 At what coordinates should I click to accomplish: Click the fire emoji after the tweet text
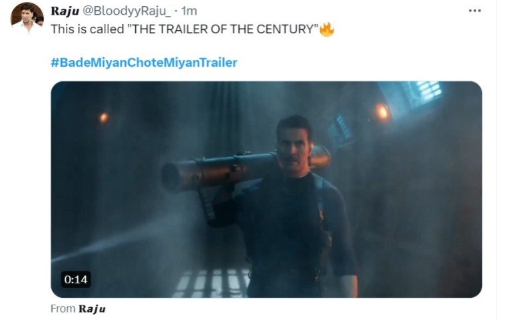(327, 29)
